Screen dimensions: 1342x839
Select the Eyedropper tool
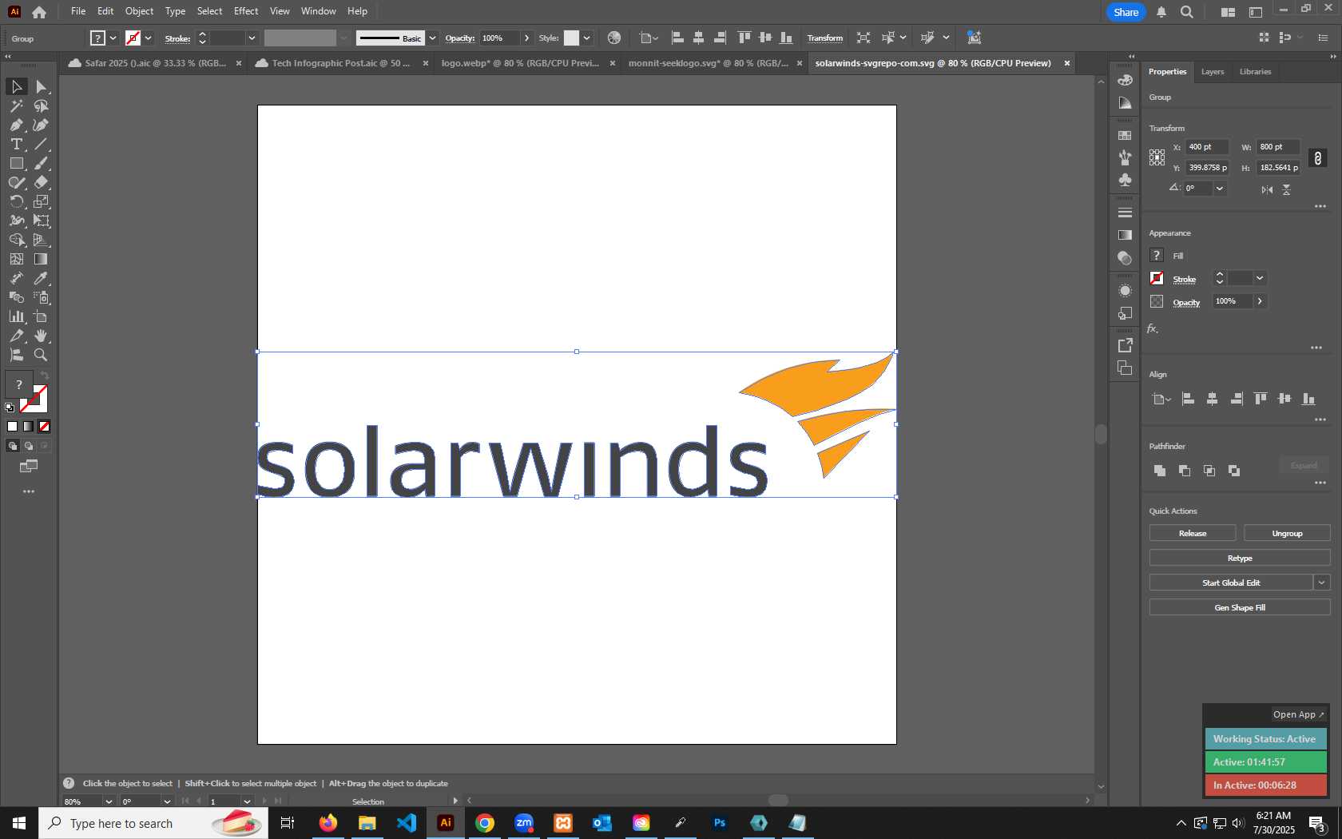(x=42, y=278)
